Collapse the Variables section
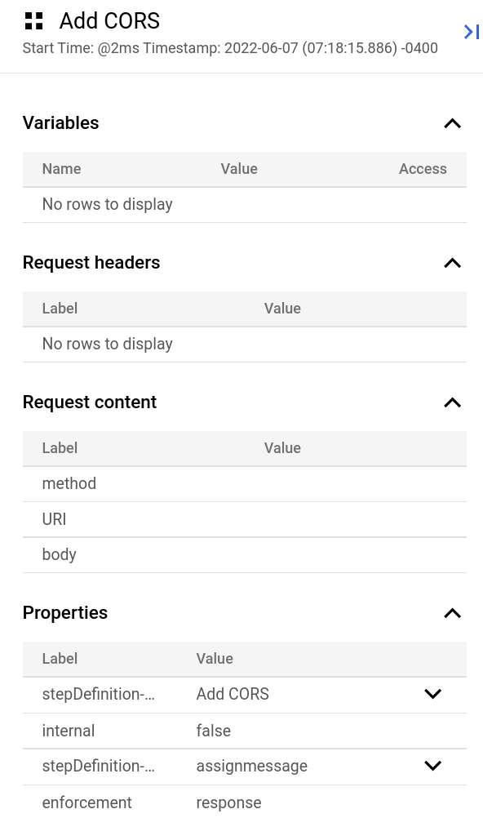This screenshot has height=818, width=483. pyautogui.click(x=452, y=123)
